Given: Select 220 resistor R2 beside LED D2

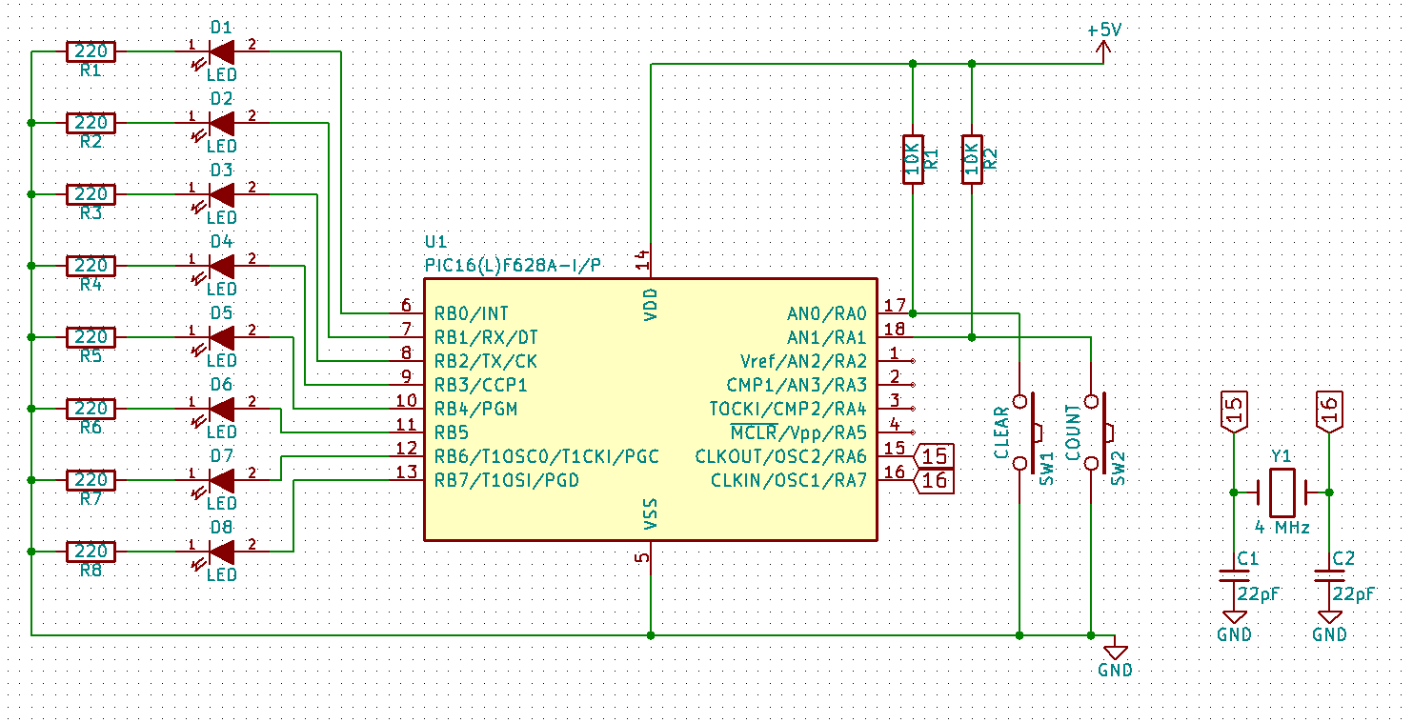Looking at the screenshot, I should (91, 123).
